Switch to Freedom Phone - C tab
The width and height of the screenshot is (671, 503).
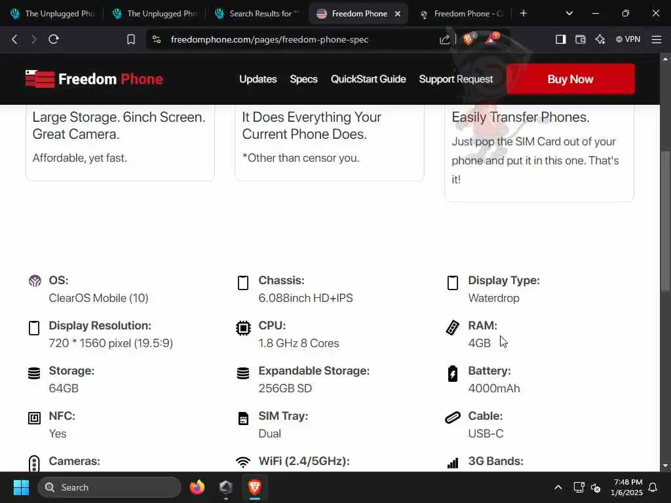tap(462, 14)
